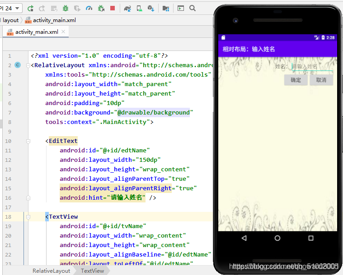Image resolution: width=343 pixels, height=275 pixels.
Task: Click the activity_main.xml breadcrumb
Action: [50, 20]
